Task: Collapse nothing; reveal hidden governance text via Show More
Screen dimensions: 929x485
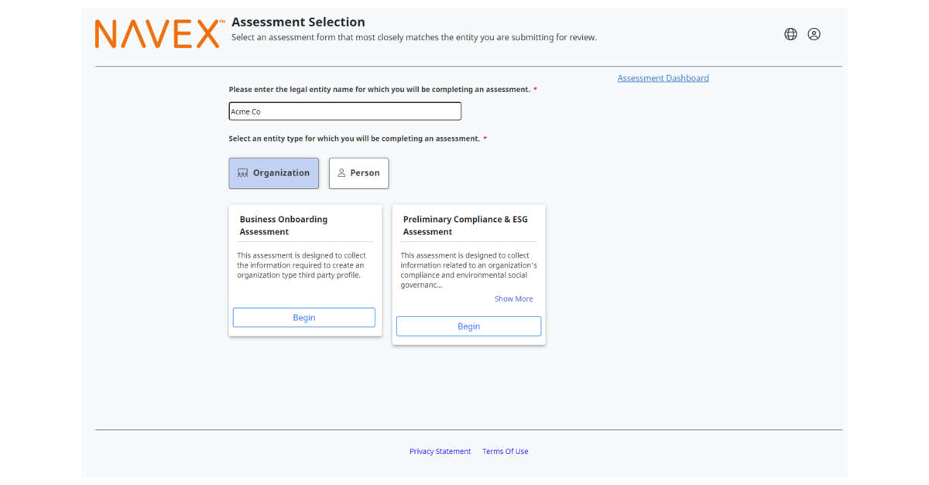Action: [513, 299]
